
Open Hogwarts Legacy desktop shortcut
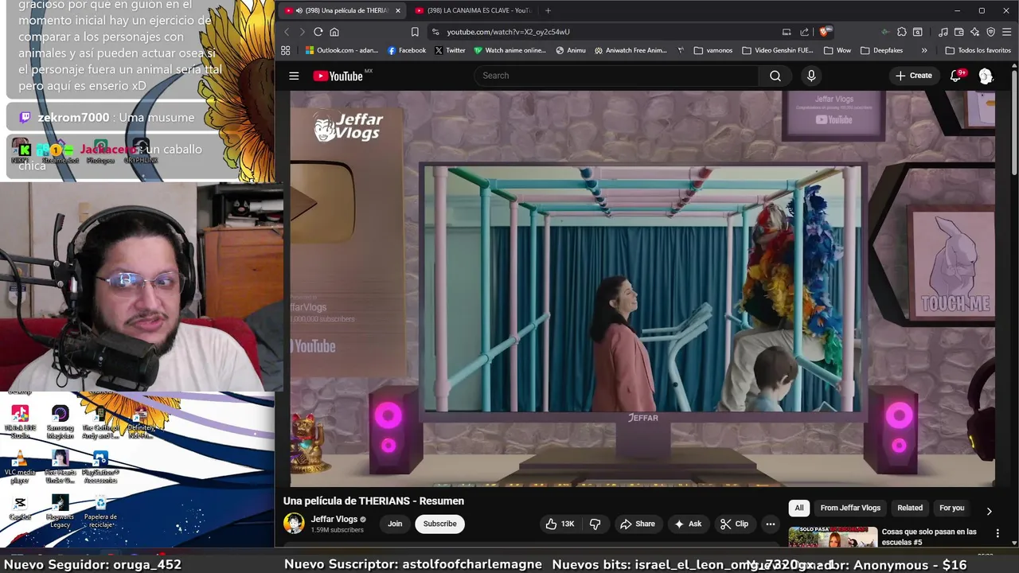coord(60,512)
